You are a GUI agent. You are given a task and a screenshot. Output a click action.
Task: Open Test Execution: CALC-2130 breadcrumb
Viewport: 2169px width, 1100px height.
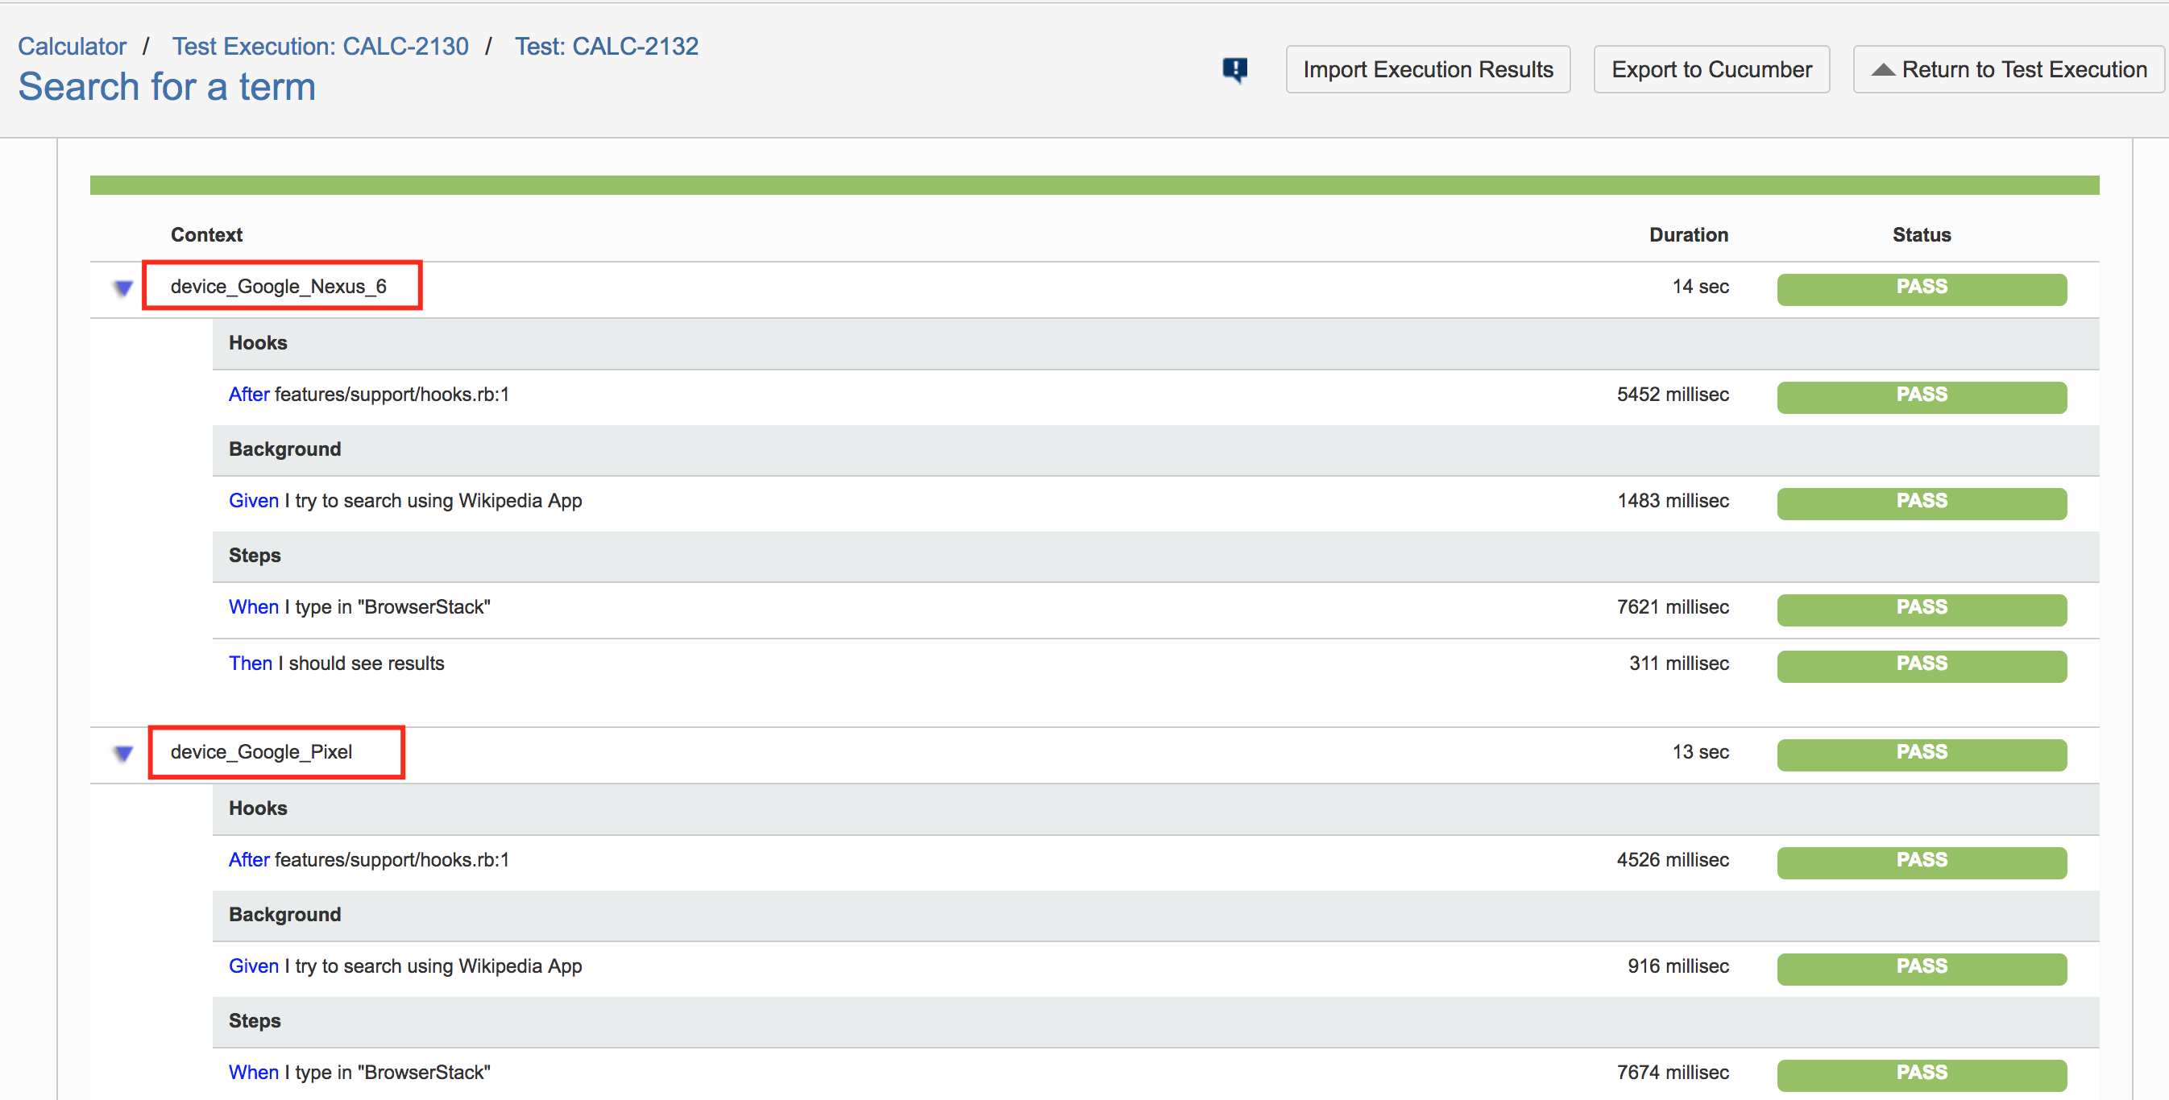pyautogui.click(x=320, y=46)
